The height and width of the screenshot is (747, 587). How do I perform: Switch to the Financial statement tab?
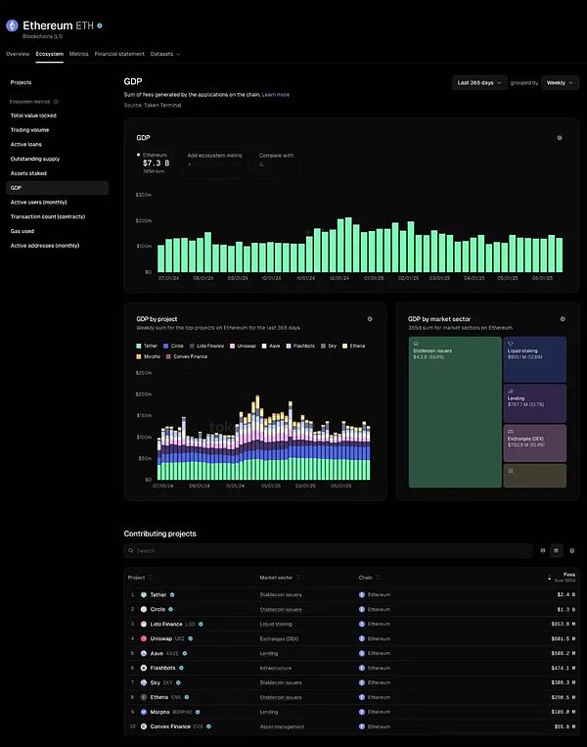tap(119, 54)
